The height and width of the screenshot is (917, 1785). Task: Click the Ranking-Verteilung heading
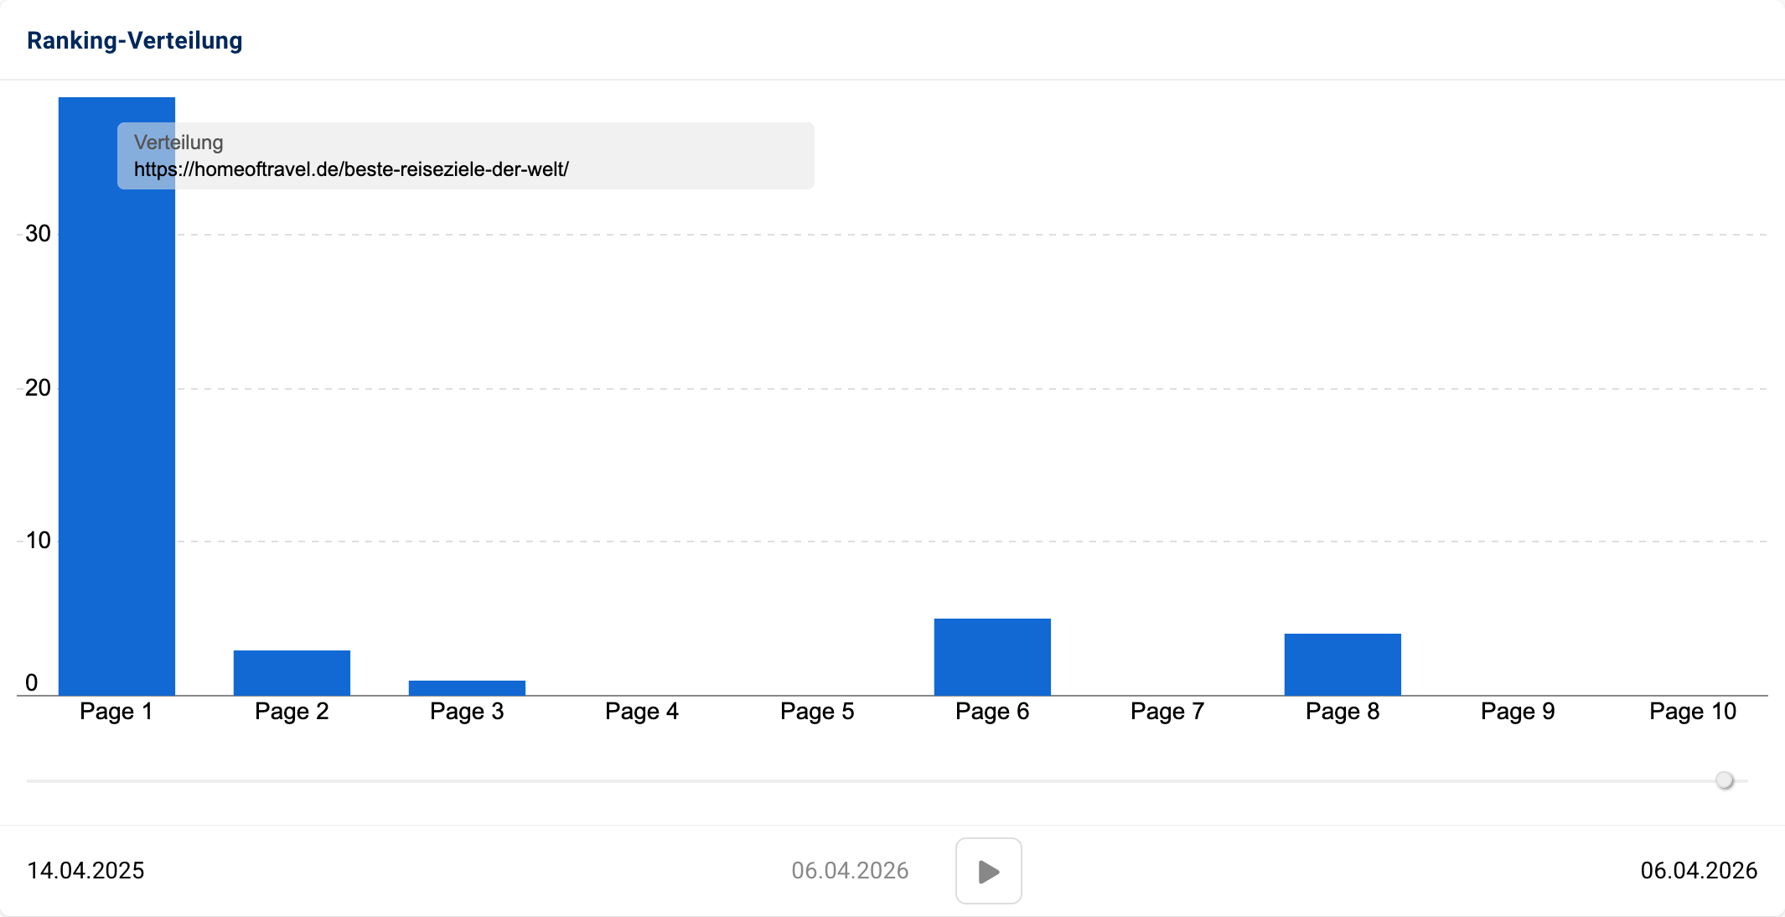134,40
